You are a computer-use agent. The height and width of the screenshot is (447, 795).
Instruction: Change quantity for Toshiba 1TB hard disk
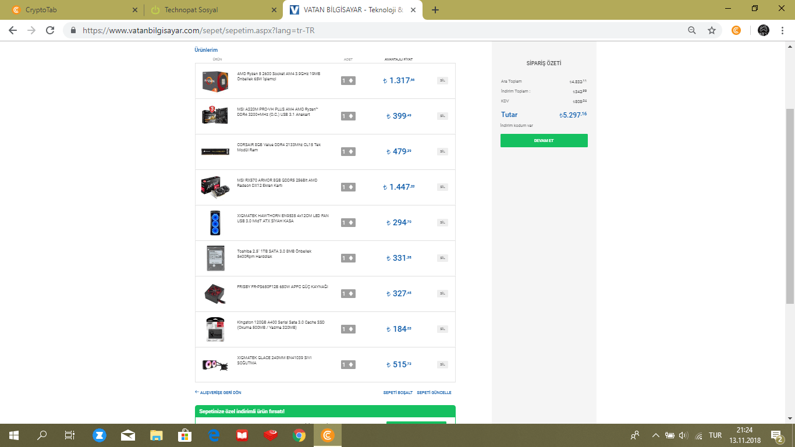(x=348, y=258)
